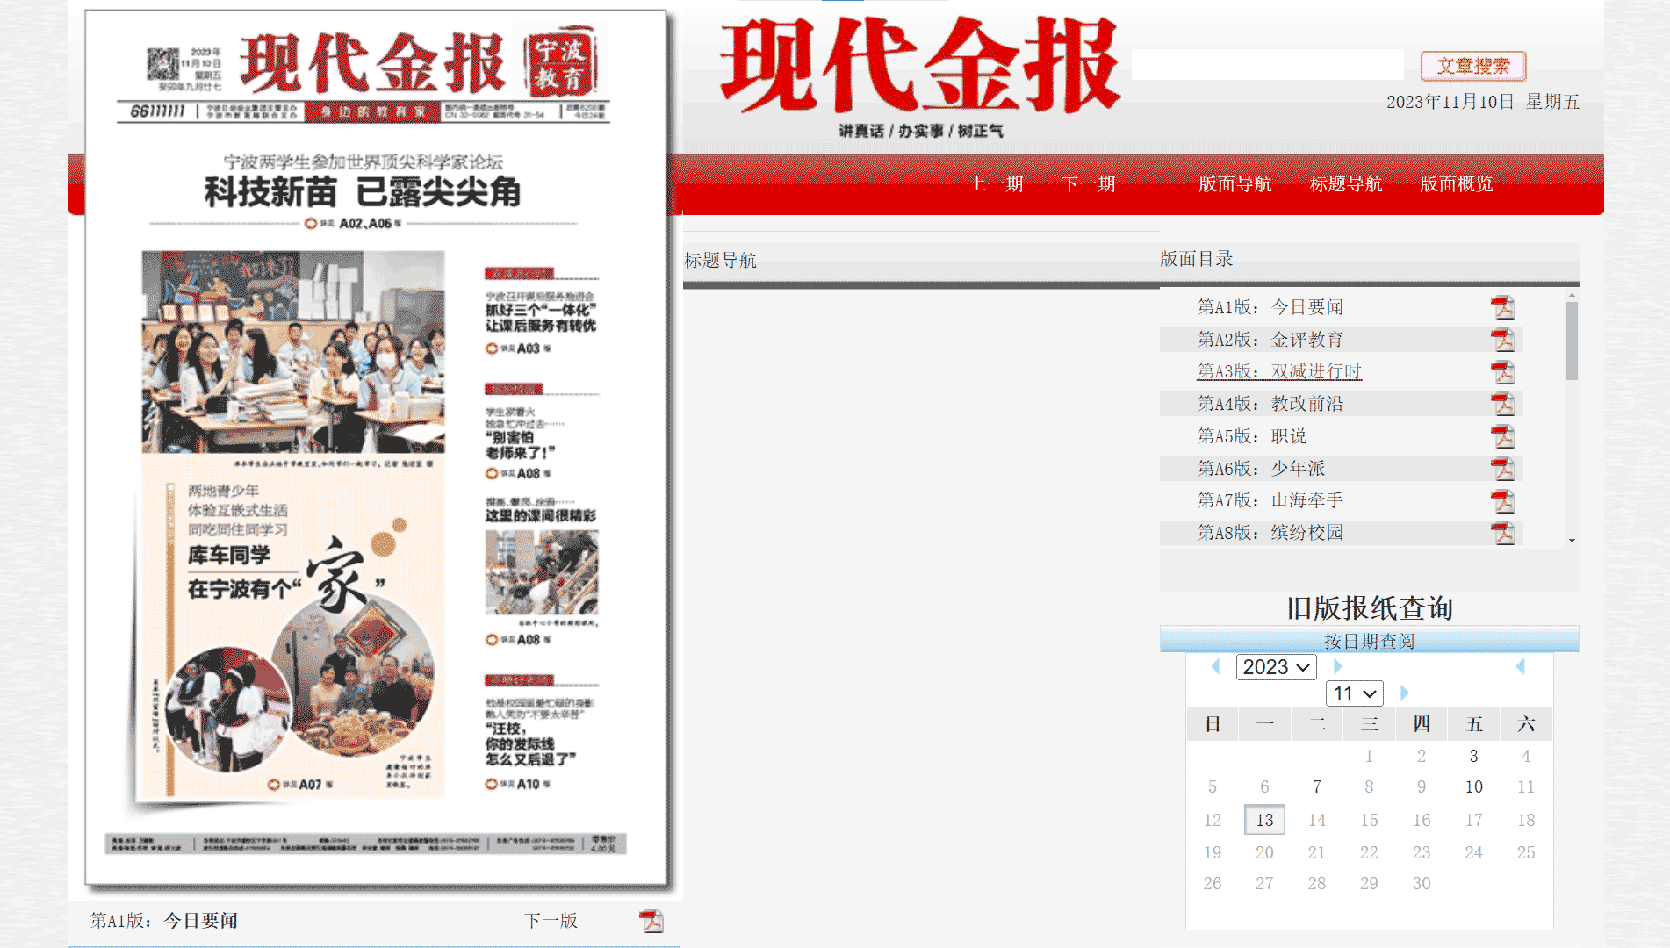Go to 下一期 next issue
This screenshot has width=1670, height=948.
(x=1089, y=184)
